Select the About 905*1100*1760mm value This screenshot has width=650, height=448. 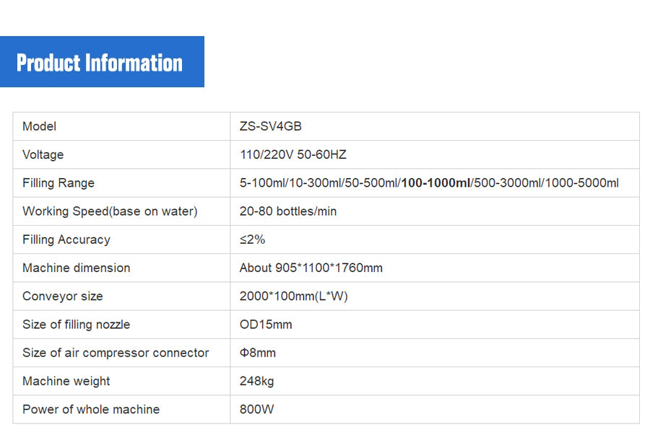(311, 268)
